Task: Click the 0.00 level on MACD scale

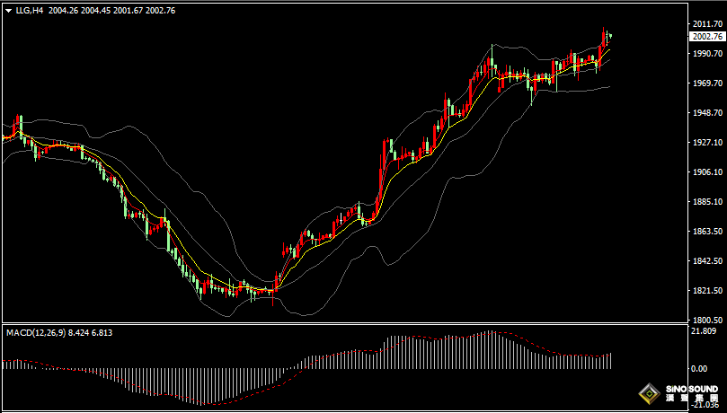Action: pos(699,368)
